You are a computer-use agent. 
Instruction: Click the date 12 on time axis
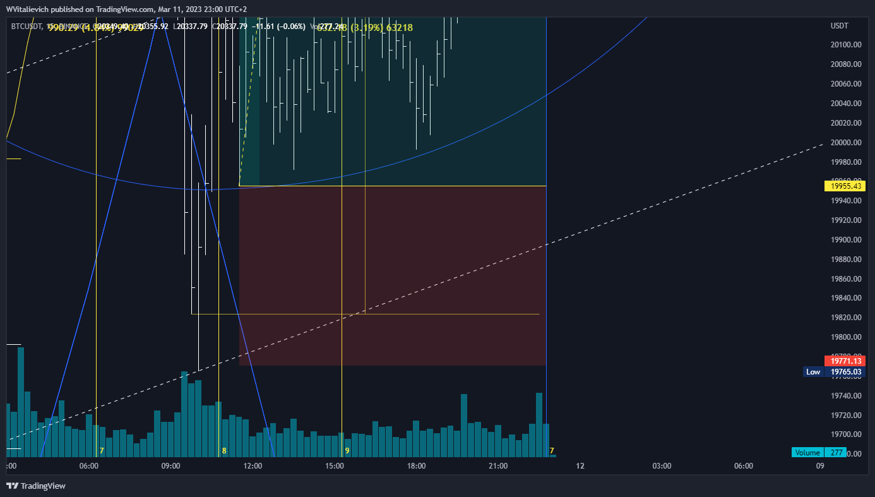(580, 466)
